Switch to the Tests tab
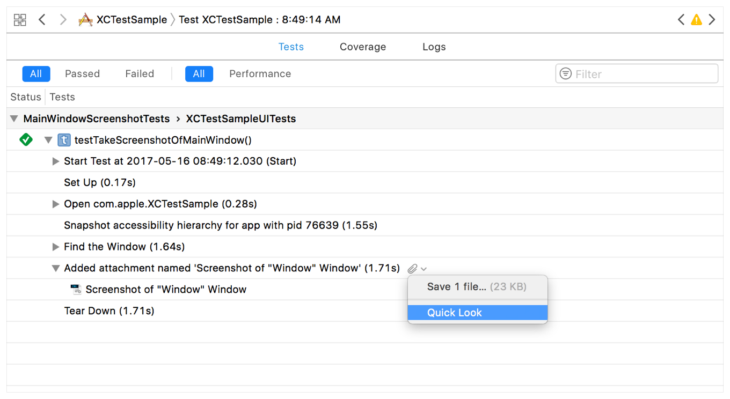 click(291, 47)
